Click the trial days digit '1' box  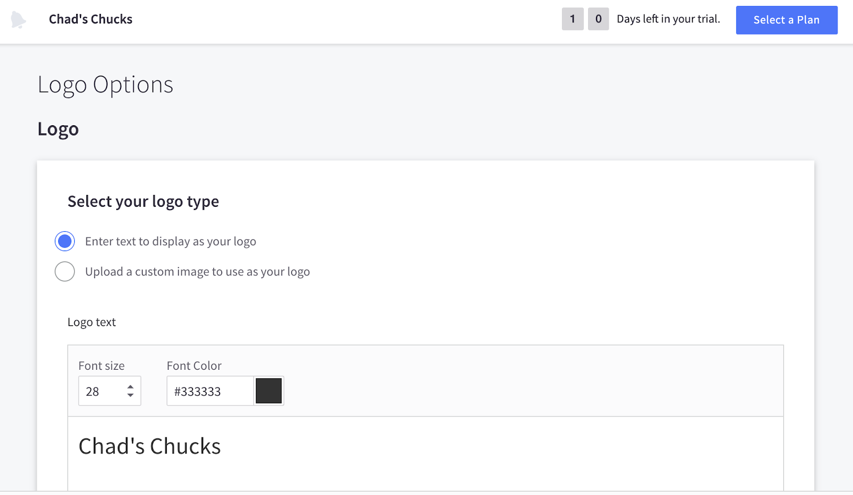point(573,19)
